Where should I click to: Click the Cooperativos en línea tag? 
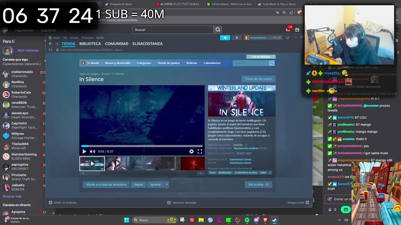click(246, 173)
